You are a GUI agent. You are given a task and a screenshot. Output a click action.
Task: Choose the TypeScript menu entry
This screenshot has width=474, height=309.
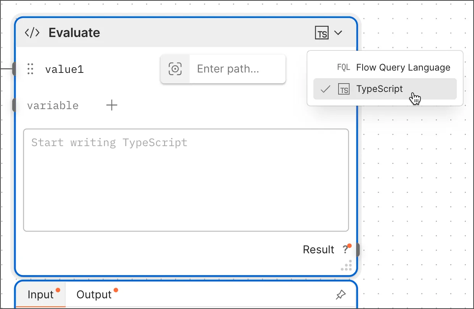click(385, 89)
